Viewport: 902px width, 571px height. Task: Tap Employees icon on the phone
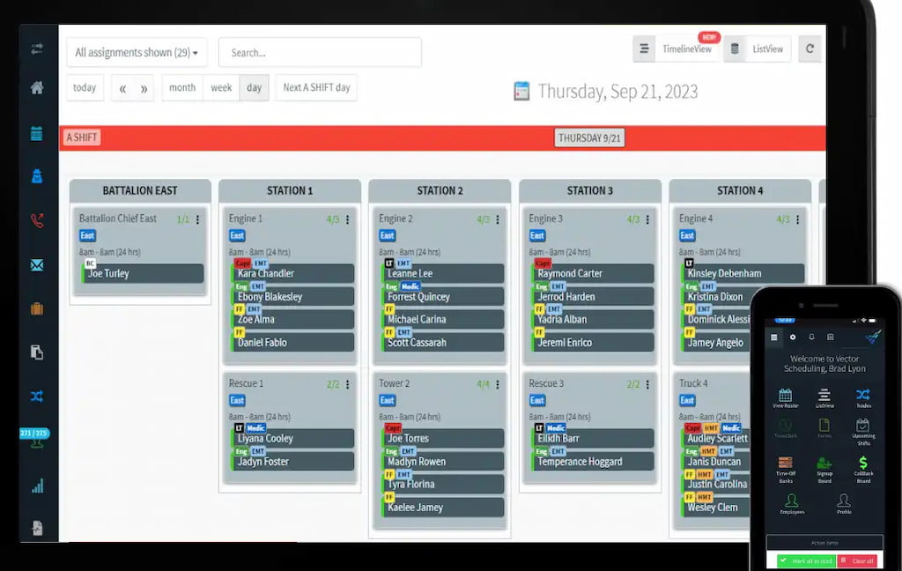[x=792, y=504]
